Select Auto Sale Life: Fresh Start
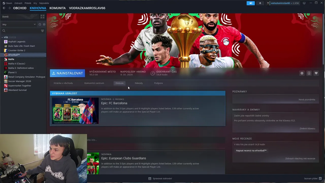325x183 pixels. pos(22,46)
